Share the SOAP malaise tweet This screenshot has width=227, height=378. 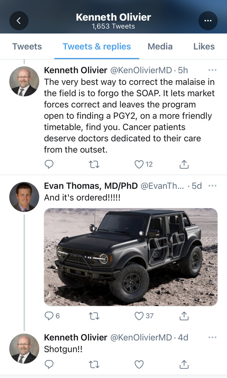pyautogui.click(x=184, y=164)
